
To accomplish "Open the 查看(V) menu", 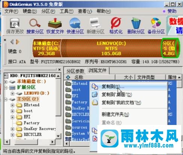I will pyautogui.click(x=85, y=11).
